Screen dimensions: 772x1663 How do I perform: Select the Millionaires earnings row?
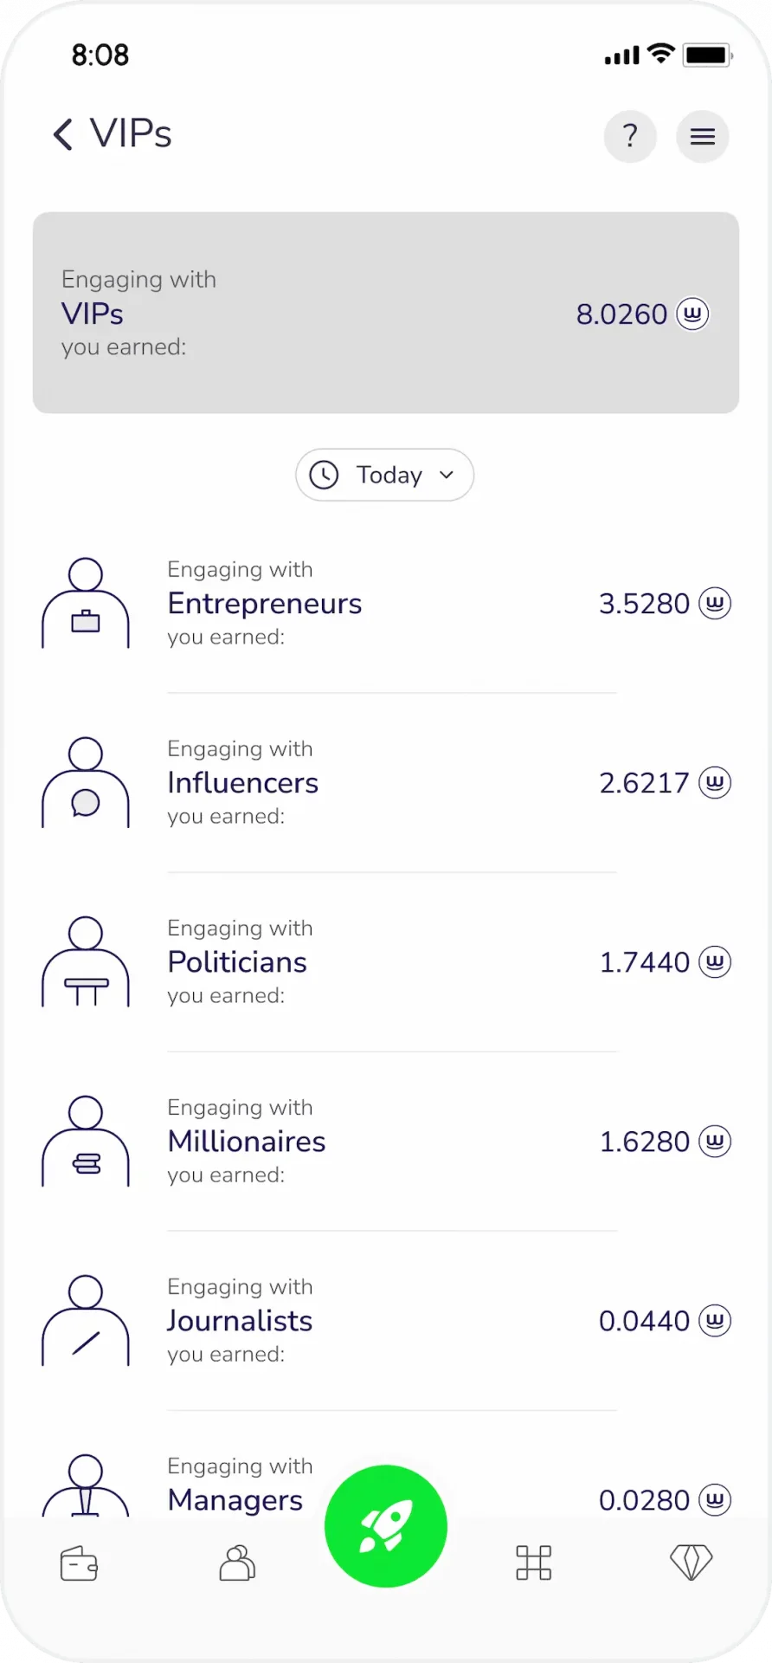(x=386, y=1141)
